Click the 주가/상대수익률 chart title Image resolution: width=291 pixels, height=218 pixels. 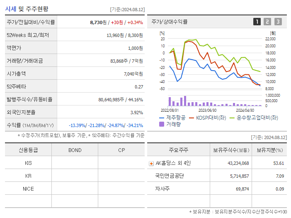tap(170, 22)
